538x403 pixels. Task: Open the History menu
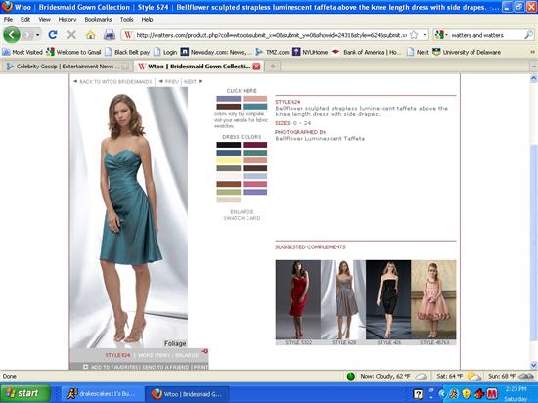(x=67, y=20)
